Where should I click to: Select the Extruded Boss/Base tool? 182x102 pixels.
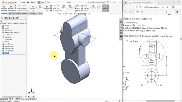tap(4, 8)
